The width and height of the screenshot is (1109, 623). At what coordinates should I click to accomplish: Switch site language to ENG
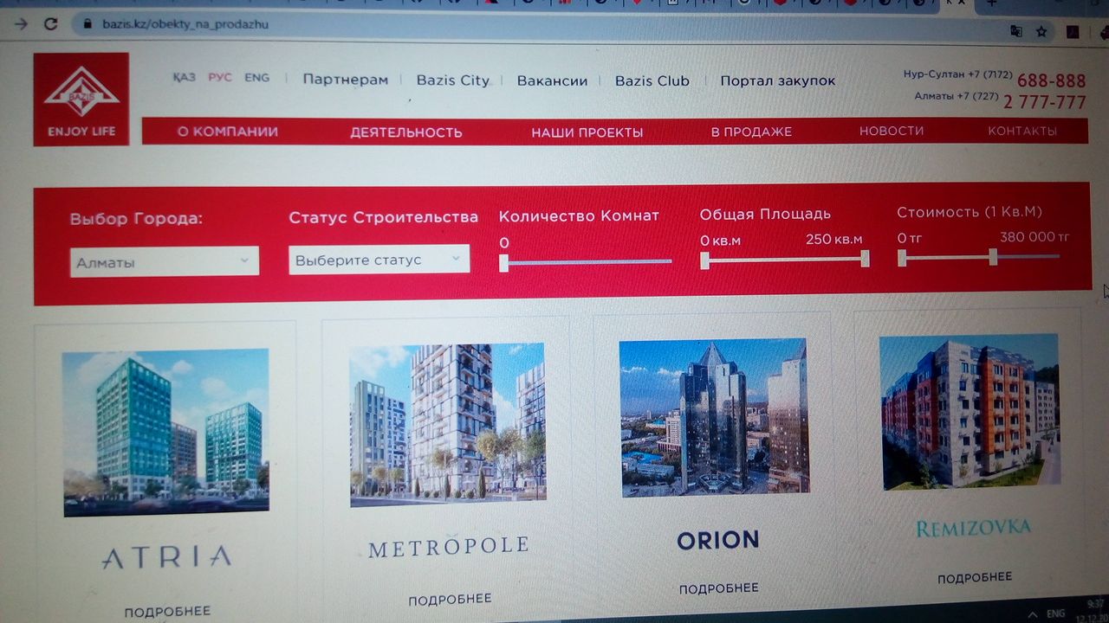click(x=257, y=77)
